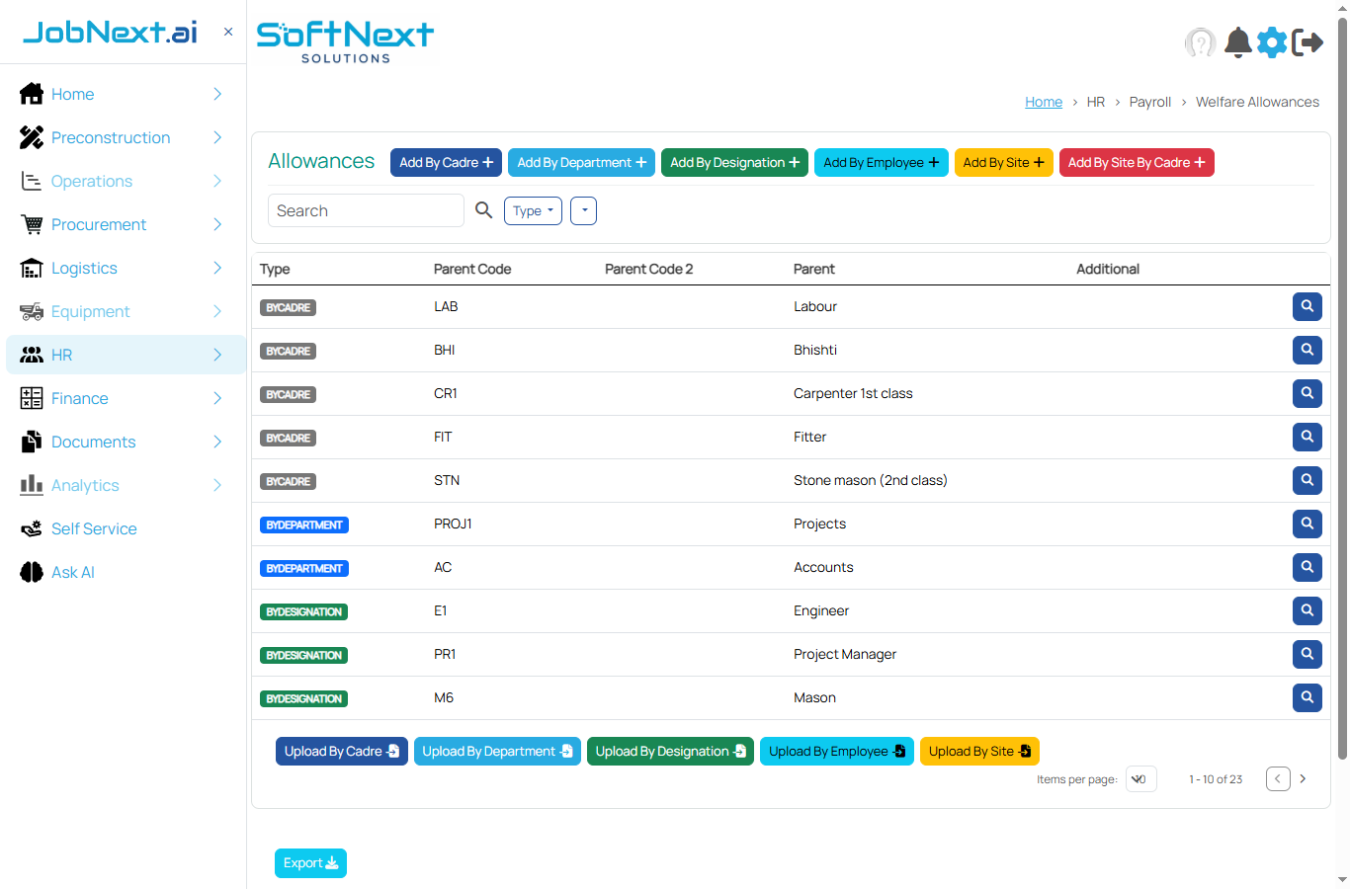Image resolution: width=1350 pixels, height=889 pixels.
Task: Click the Export button
Action: 310,862
